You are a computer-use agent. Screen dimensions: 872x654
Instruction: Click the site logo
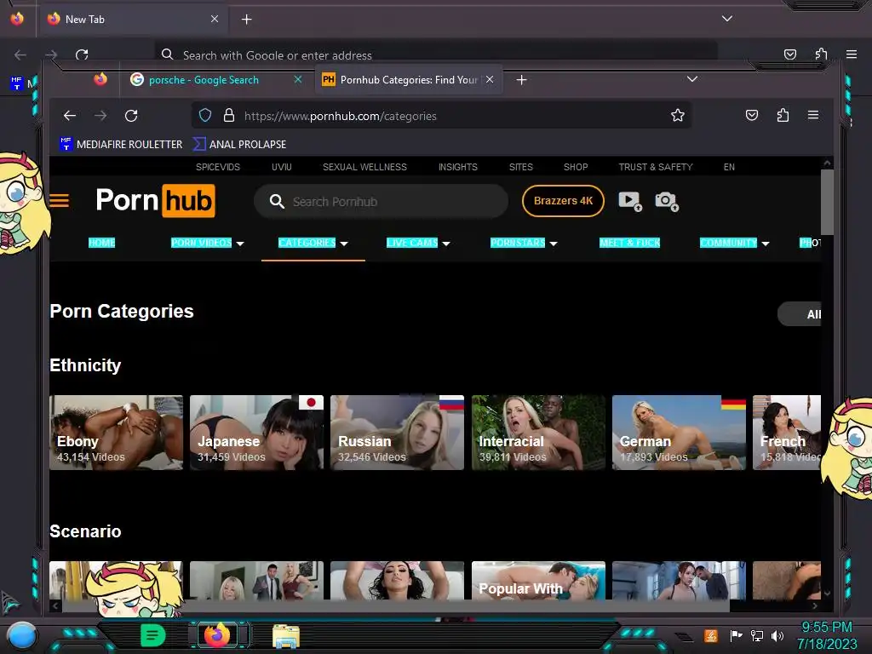155,200
